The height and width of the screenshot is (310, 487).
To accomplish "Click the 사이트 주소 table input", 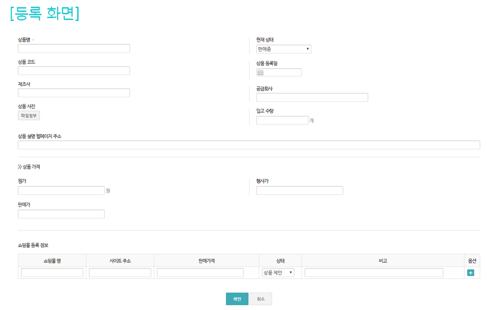I will click(120, 273).
